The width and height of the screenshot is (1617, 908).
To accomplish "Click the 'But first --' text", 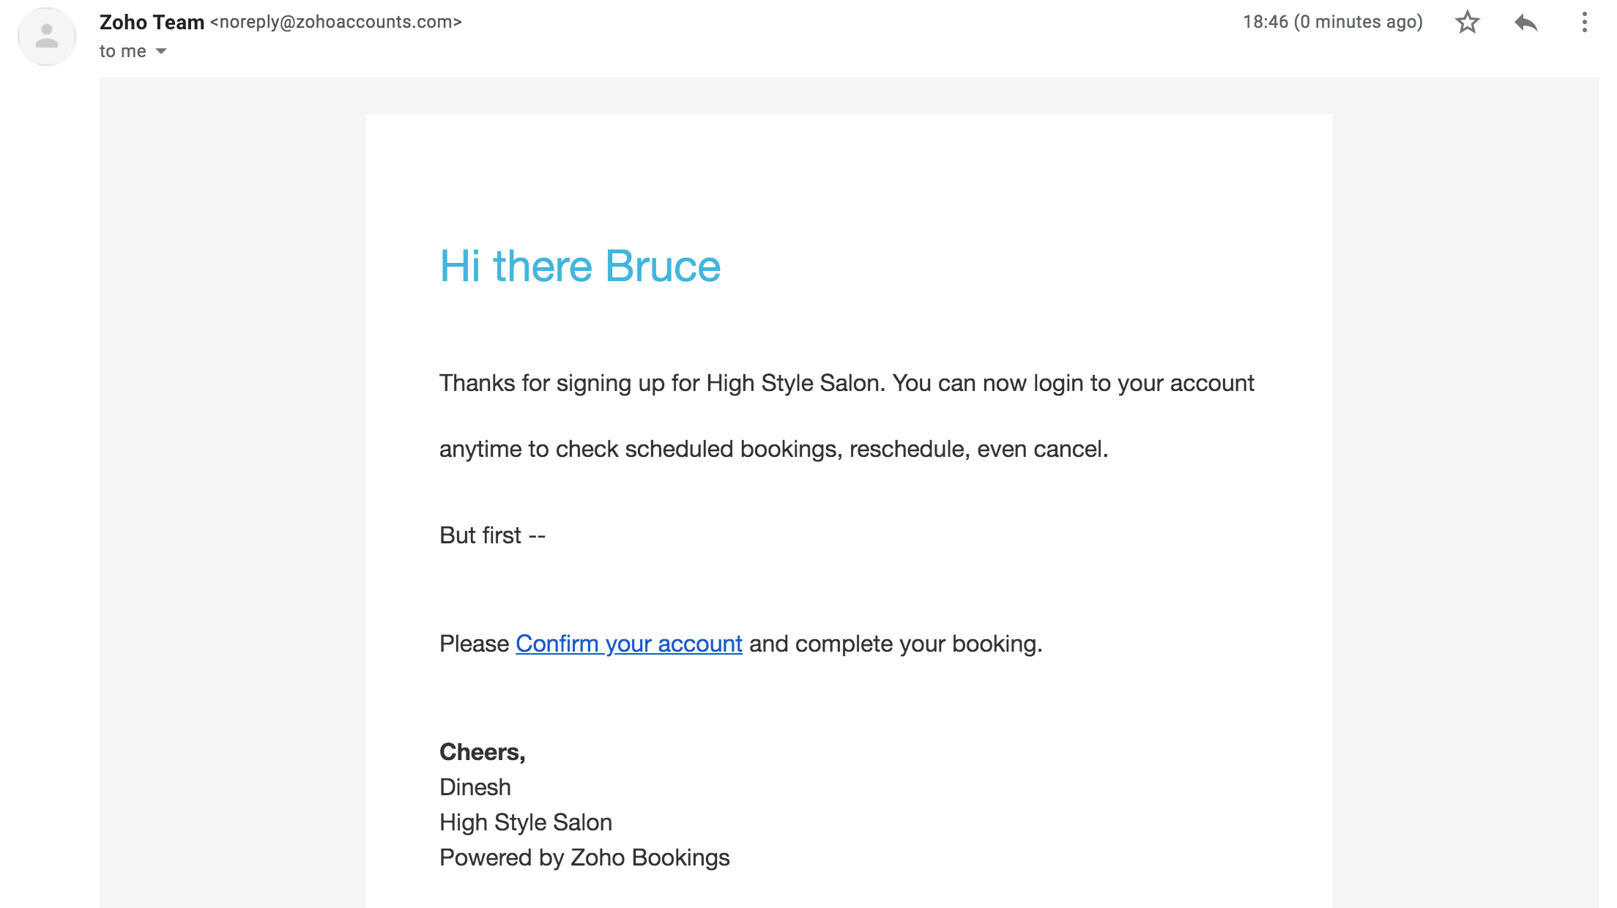I will tap(492, 535).
